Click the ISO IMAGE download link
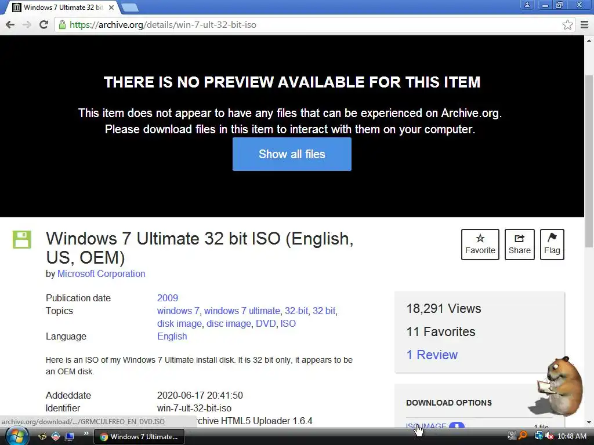This screenshot has height=445, width=594. tap(426, 426)
